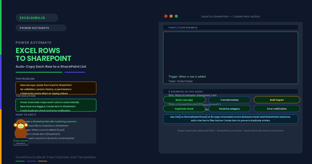The image size is (312, 164).
Task: Choose the Bulk import example
Action: [x=277, y=100]
